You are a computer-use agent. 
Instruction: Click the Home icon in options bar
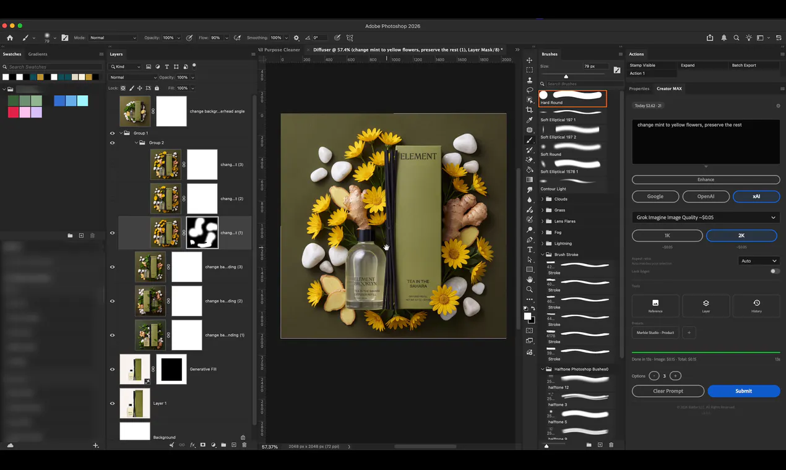[9, 38]
